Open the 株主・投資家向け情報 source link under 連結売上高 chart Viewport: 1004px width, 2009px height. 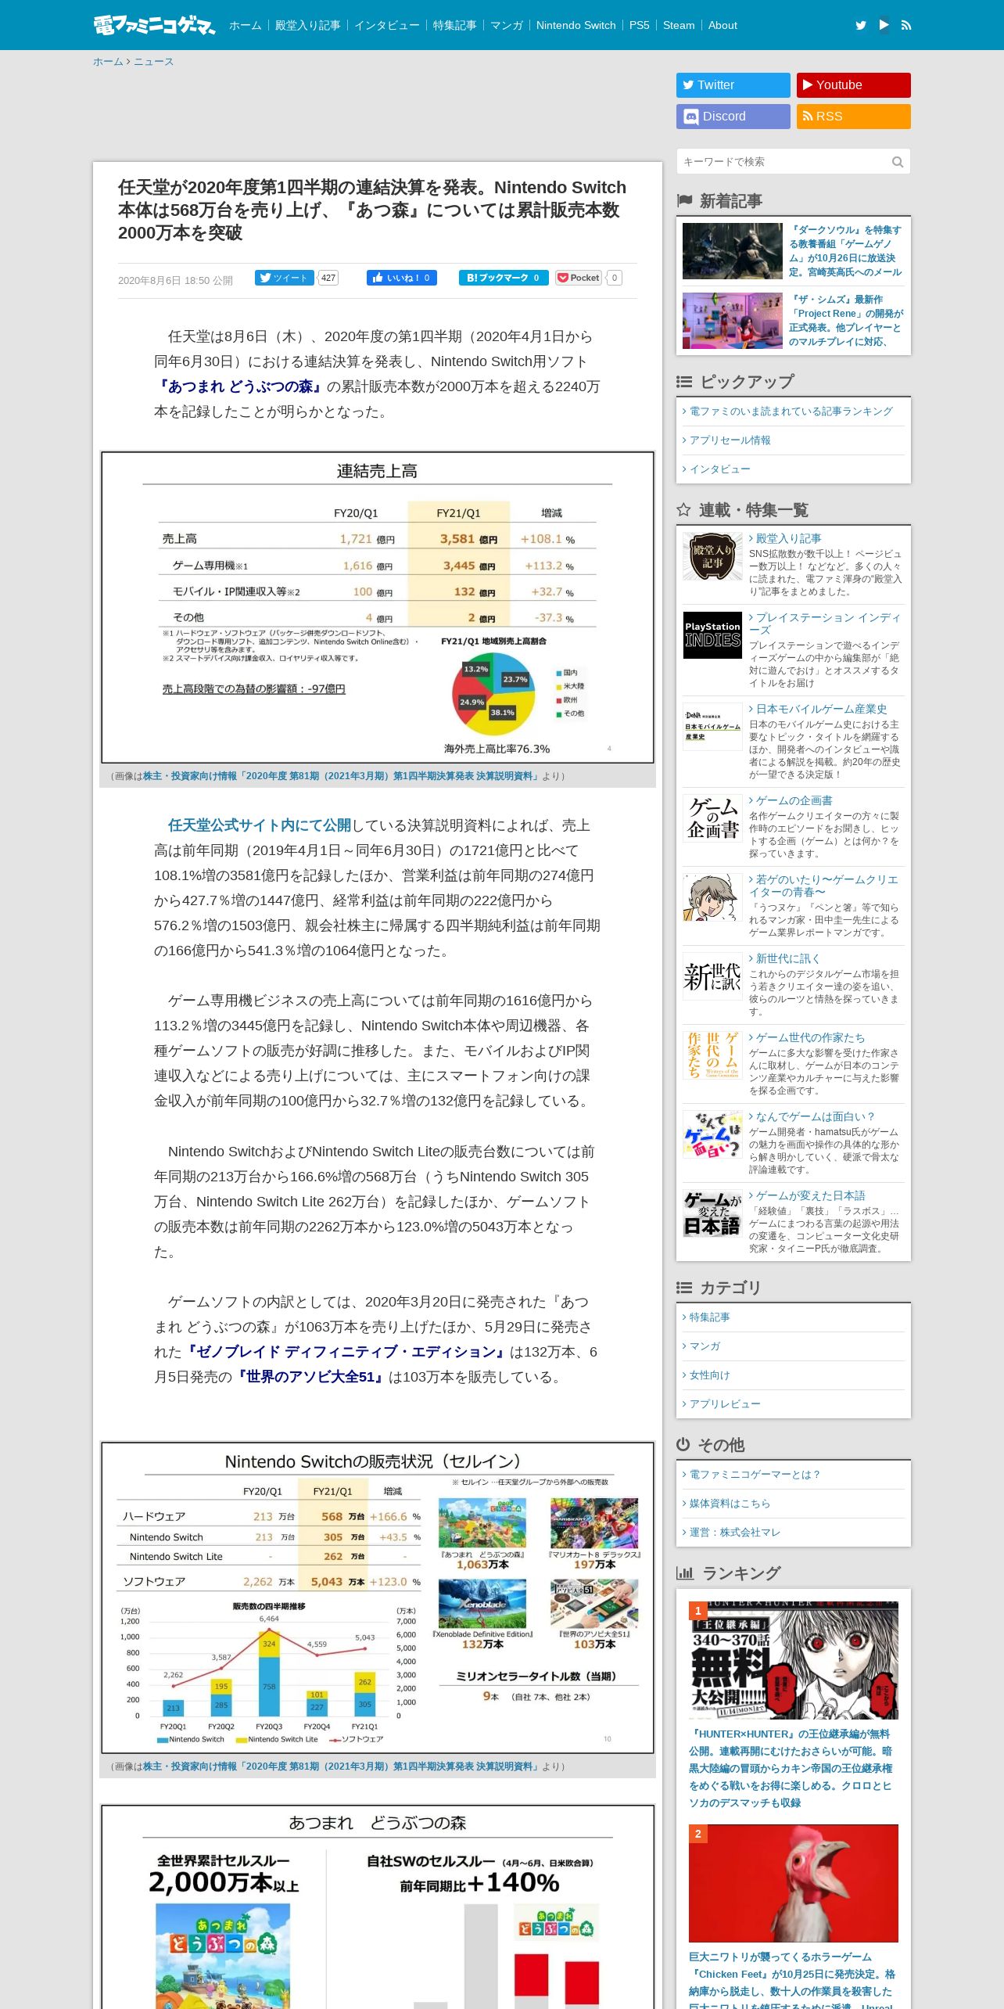pyautogui.click(x=341, y=776)
